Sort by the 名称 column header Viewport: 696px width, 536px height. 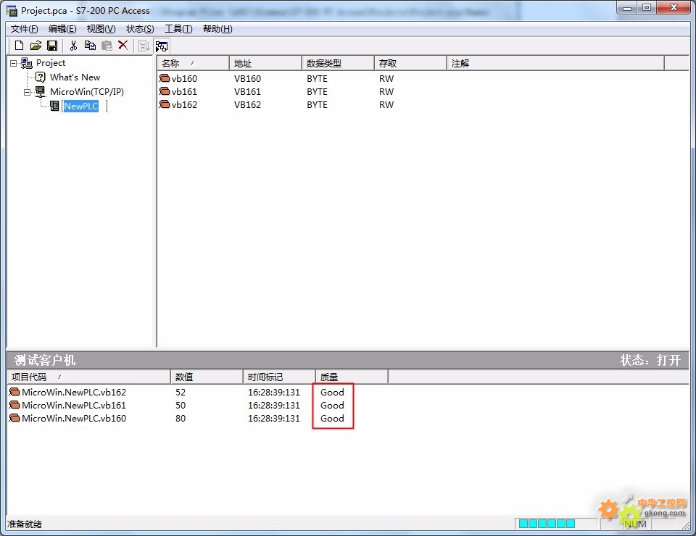(x=193, y=64)
